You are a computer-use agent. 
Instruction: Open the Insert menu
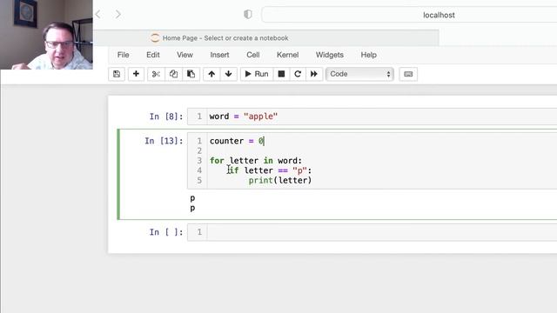click(x=219, y=55)
